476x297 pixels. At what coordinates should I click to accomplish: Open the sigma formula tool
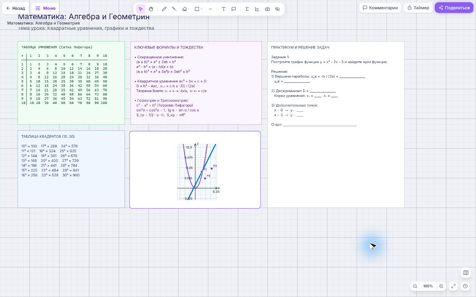coord(247,9)
